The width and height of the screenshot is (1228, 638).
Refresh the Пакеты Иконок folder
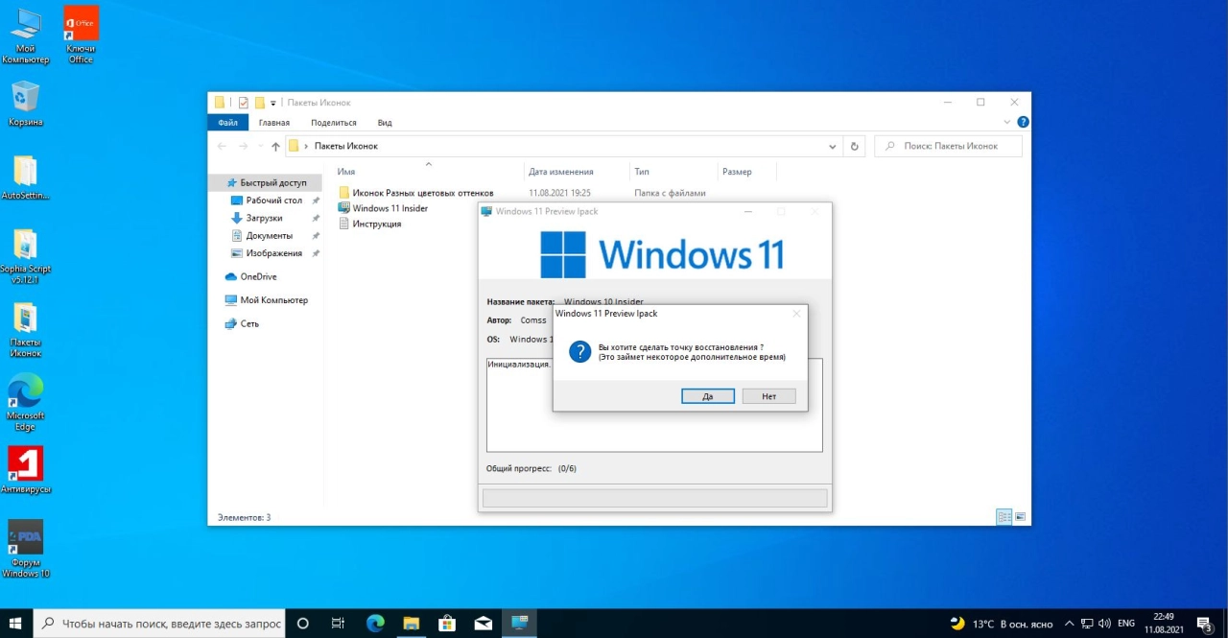click(x=855, y=147)
